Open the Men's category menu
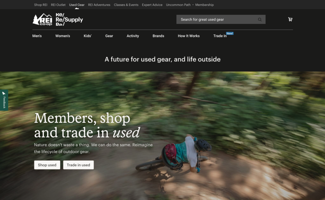The image size is (325, 200). pyautogui.click(x=37, y=36)
